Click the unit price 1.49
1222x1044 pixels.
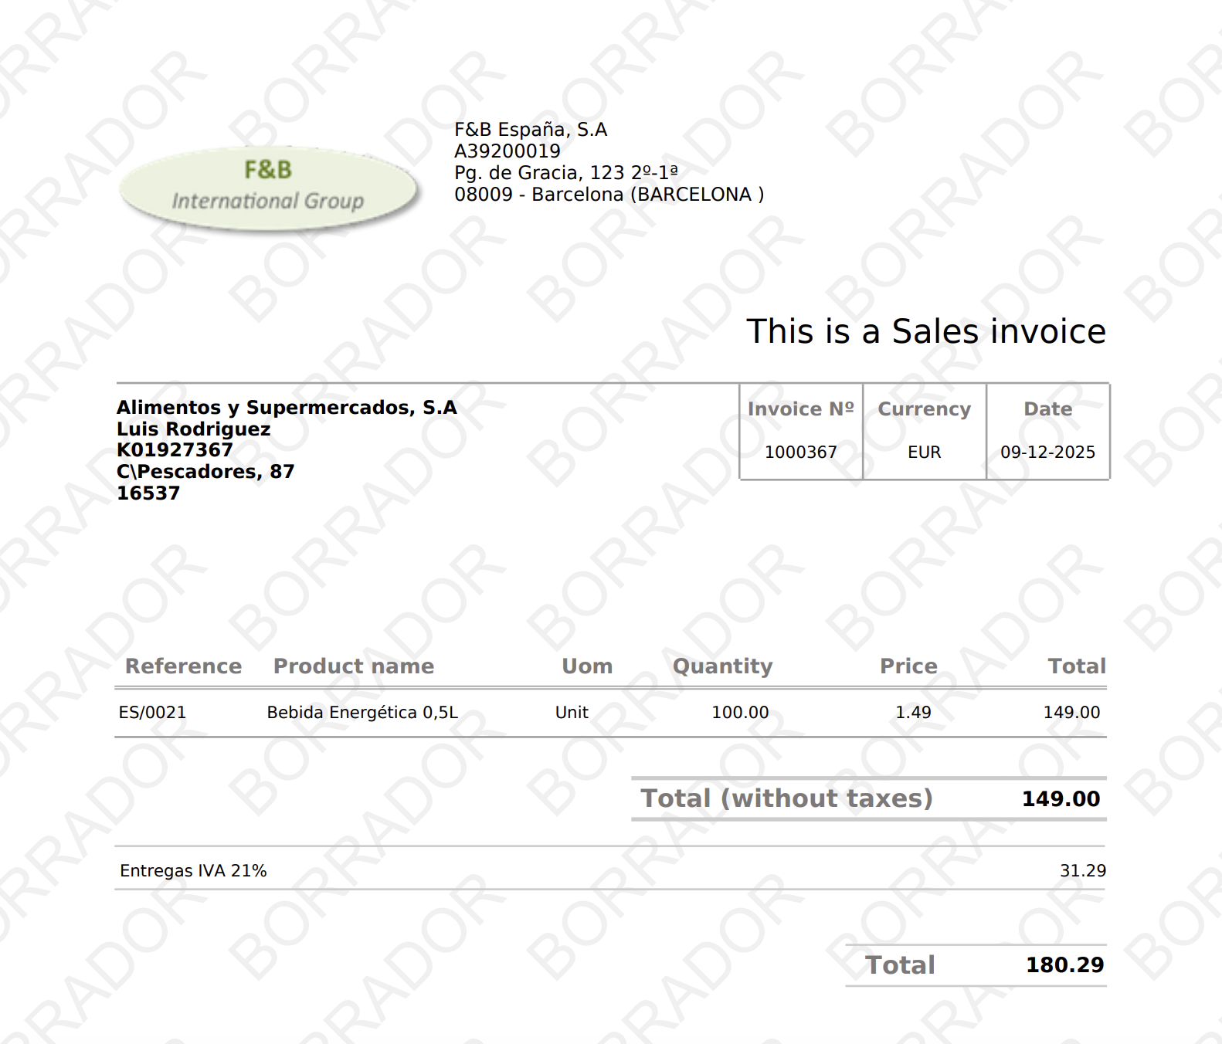click(x=913, y=713)
